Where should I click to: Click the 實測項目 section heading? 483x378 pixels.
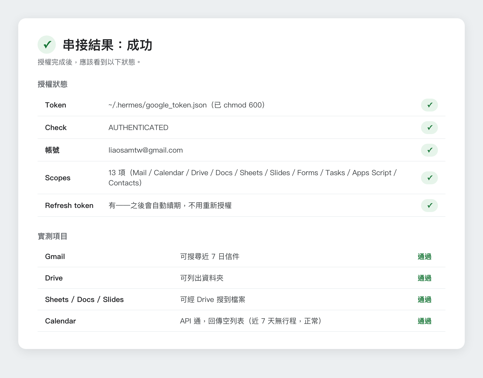tap(53, 236)
